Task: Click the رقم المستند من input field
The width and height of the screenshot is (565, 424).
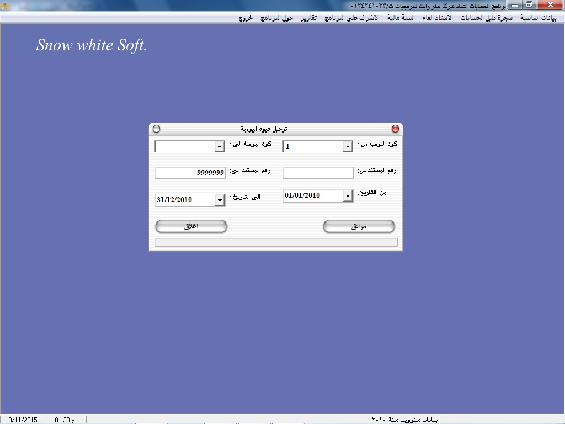Action: pyautogui.click(x=318, y=173)
